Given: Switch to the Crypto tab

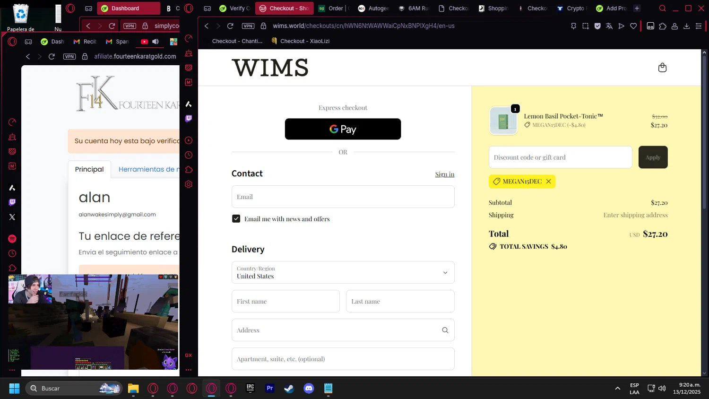Looking at the screenshot, I should coord(572,9).
